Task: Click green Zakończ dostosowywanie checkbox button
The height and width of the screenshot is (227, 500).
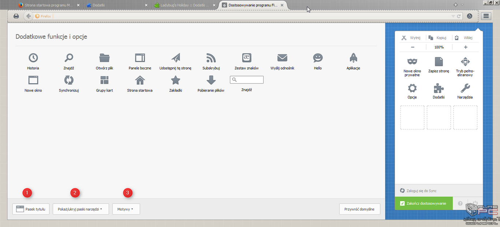Action: click(x=423, y=203)
